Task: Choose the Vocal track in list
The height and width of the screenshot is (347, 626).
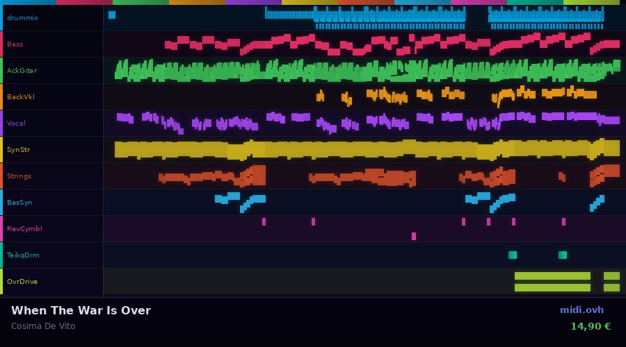Action: pyautogui.click(x=16, y=124)
